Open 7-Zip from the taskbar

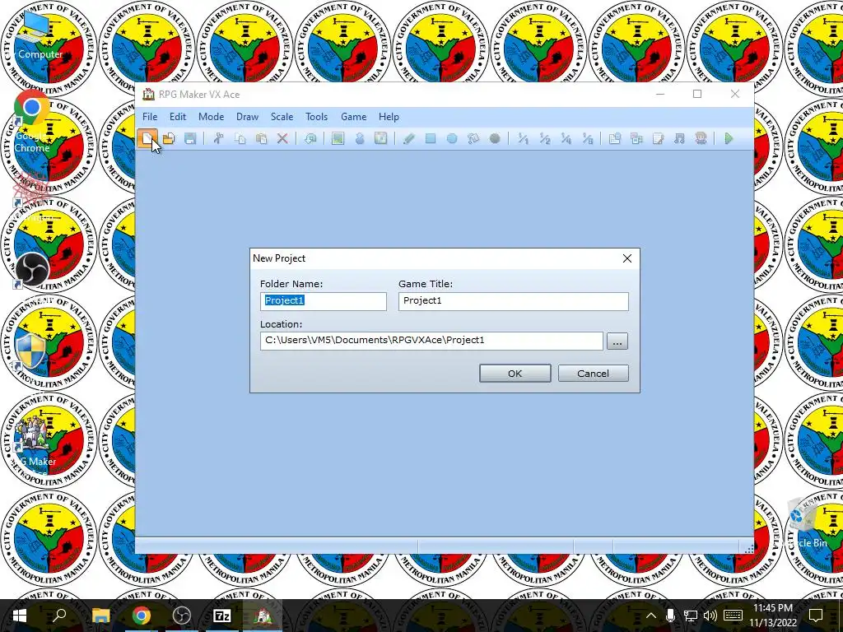(x=222, y=616)
